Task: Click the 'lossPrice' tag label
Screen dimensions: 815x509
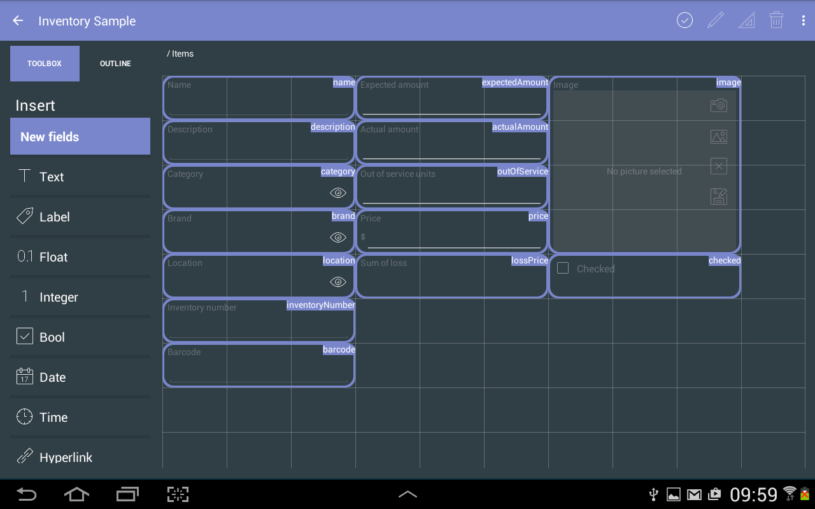Action: pyautogui.click(x=529, y=260)
